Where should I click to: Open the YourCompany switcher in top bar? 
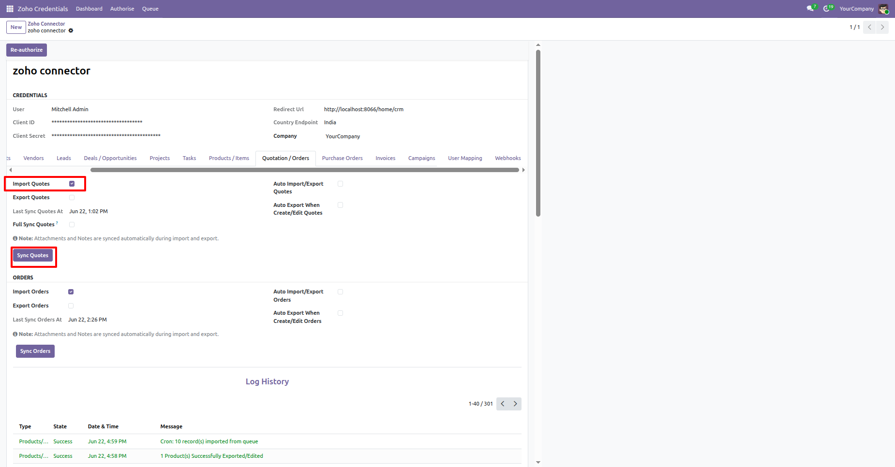(856, 9)
